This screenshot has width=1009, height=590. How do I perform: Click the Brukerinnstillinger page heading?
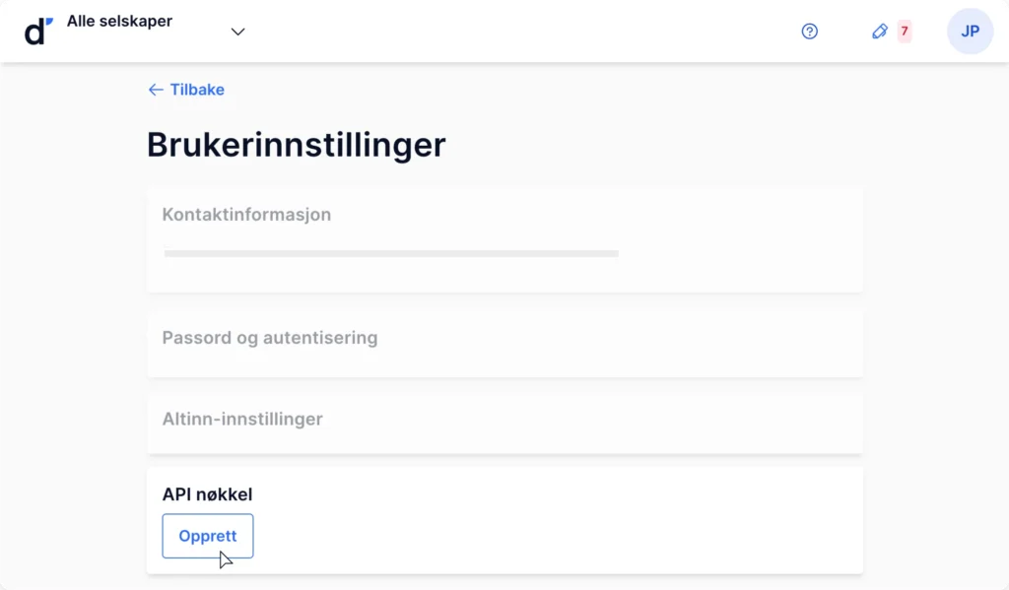tap(296, 144)
